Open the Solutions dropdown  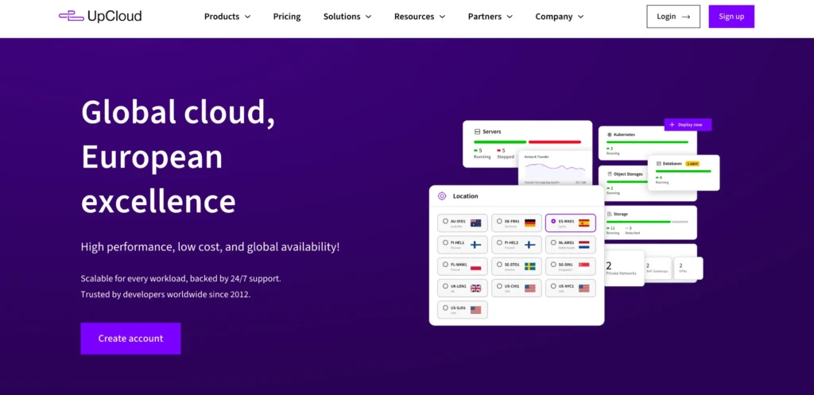coord(347,17)
